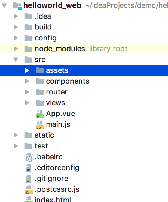Click the helloworld_web project module icon
The width and height of the screenshot is (168, 202).
coord(17,6)
